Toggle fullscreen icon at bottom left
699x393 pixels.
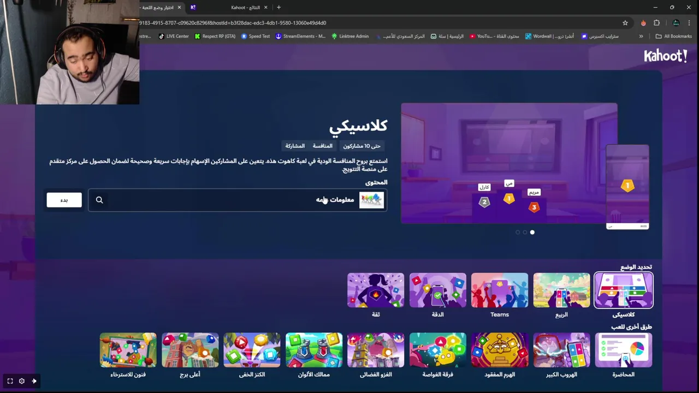tap(10, 381)
